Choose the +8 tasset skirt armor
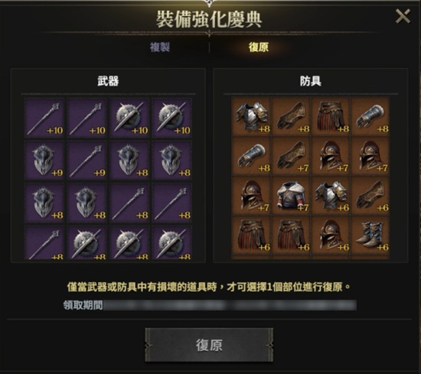Screen dimensions: 421x374 (x=331, y=116)
